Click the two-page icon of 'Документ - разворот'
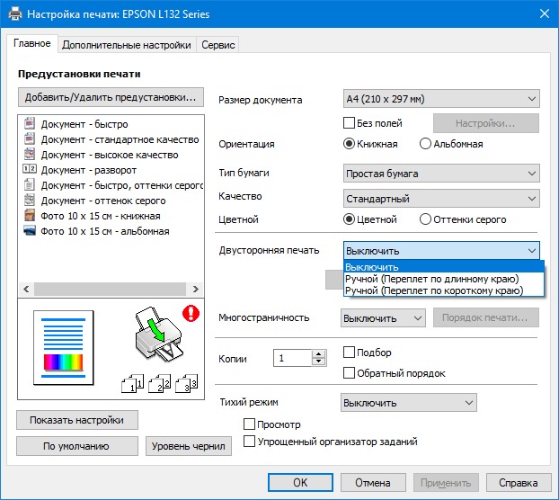This screenshot has width=559, height=500. [30, 169]
